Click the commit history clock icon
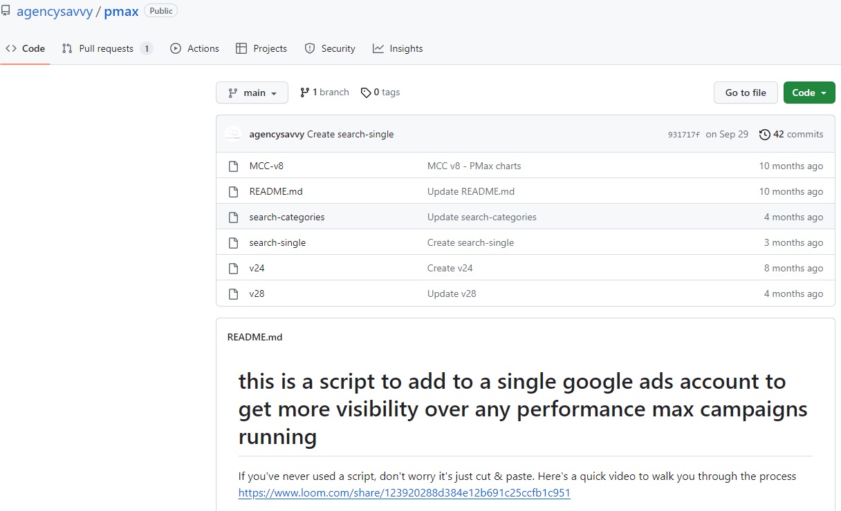 (765, 134)
